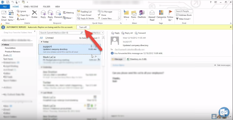
Task: Select email from Mark LaCie
Action: pos(69,60)
